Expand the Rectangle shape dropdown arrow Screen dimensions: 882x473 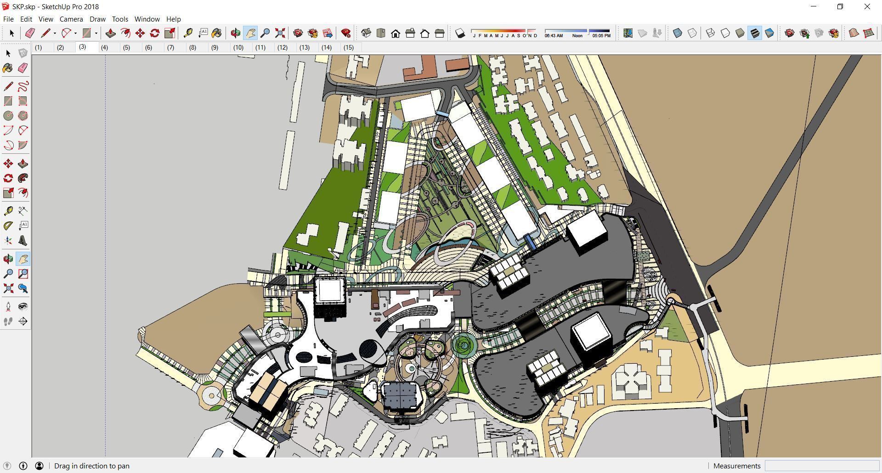click(96, 33)
